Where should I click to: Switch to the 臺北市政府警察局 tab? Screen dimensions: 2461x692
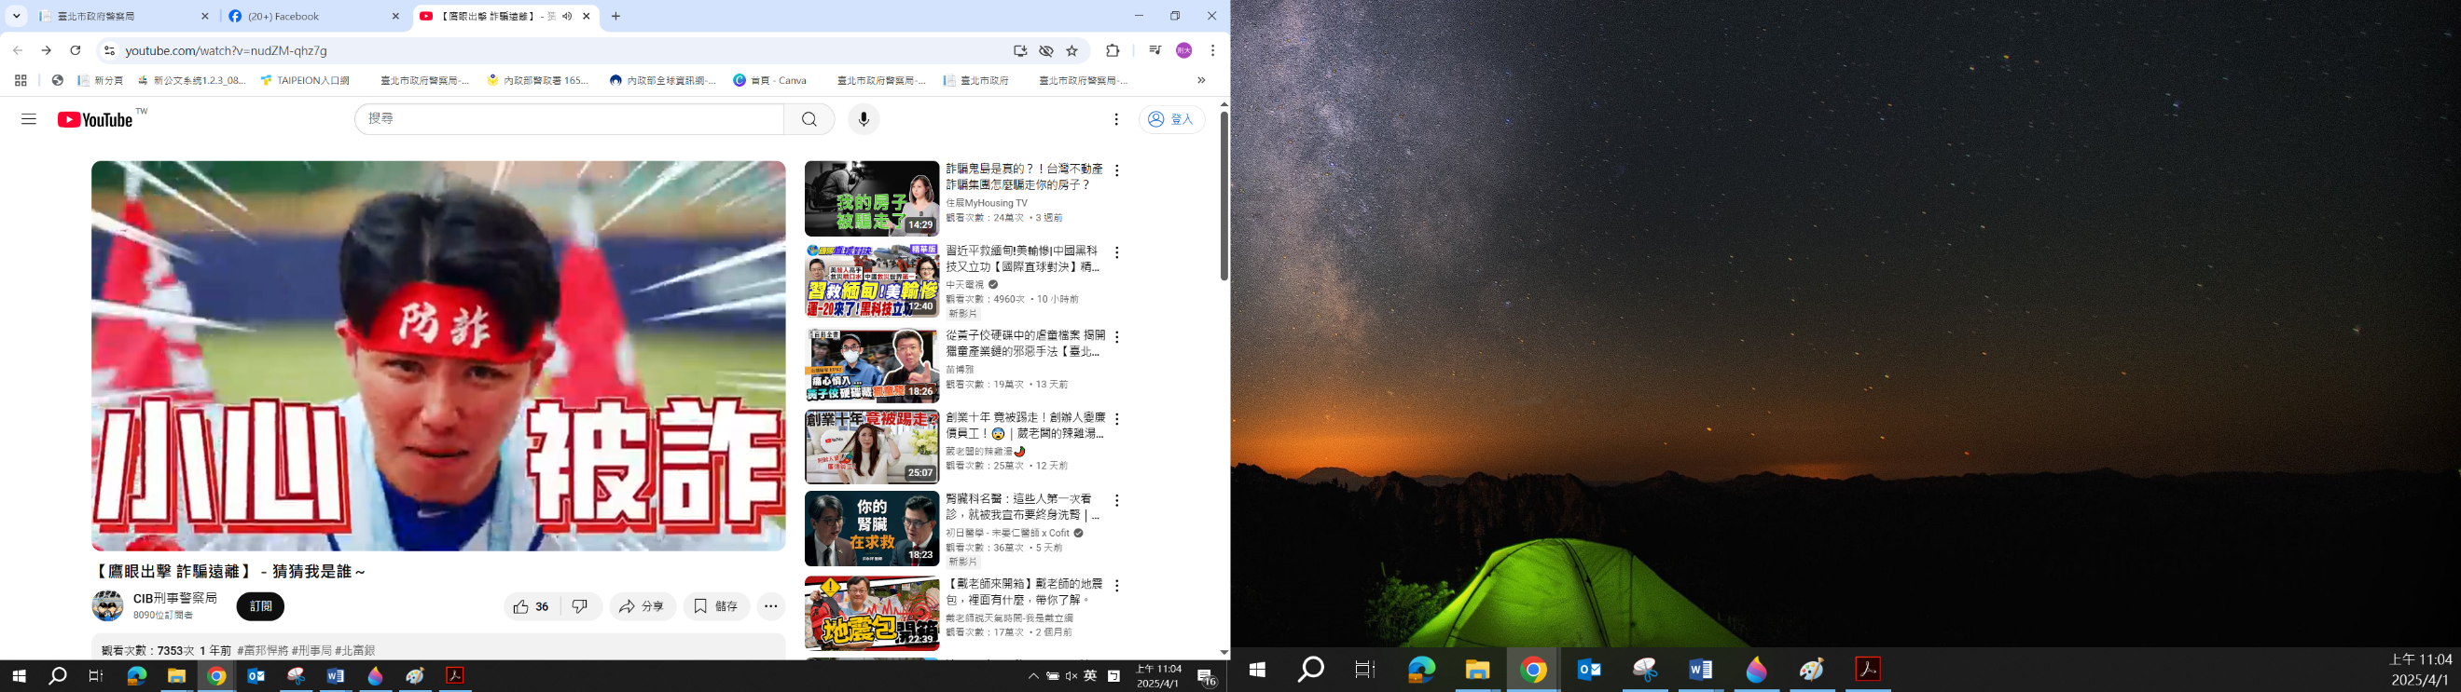coord(124,16)
